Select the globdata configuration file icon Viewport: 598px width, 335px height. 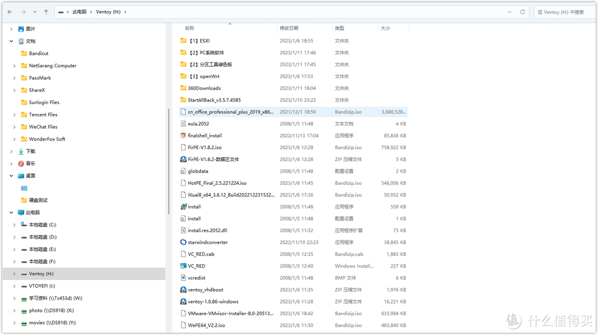pos(184,171)
